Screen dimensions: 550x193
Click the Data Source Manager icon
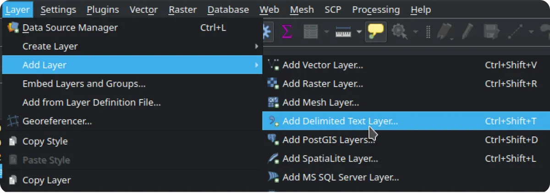[13, 27]
